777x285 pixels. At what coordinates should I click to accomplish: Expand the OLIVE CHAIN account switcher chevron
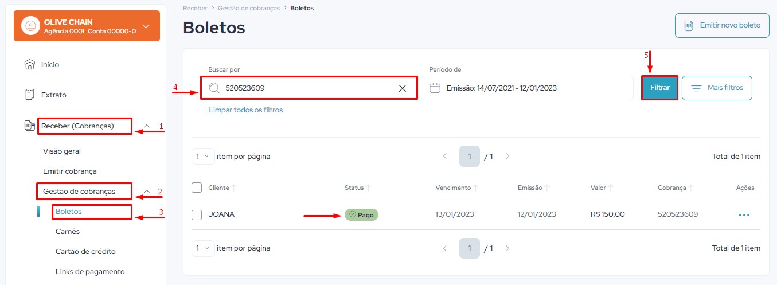[x=146, y=26]
